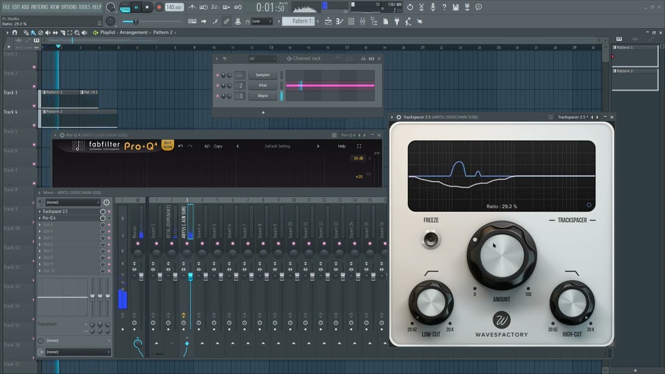The width and height of the screenshot is (665, 374).
Task: Open the mixer view icon
Action: 363,21
